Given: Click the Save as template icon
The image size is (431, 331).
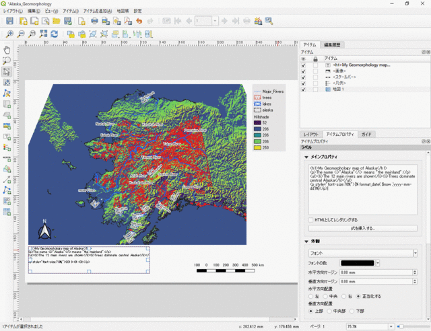Looking at the screenshot, I should 67,21.
